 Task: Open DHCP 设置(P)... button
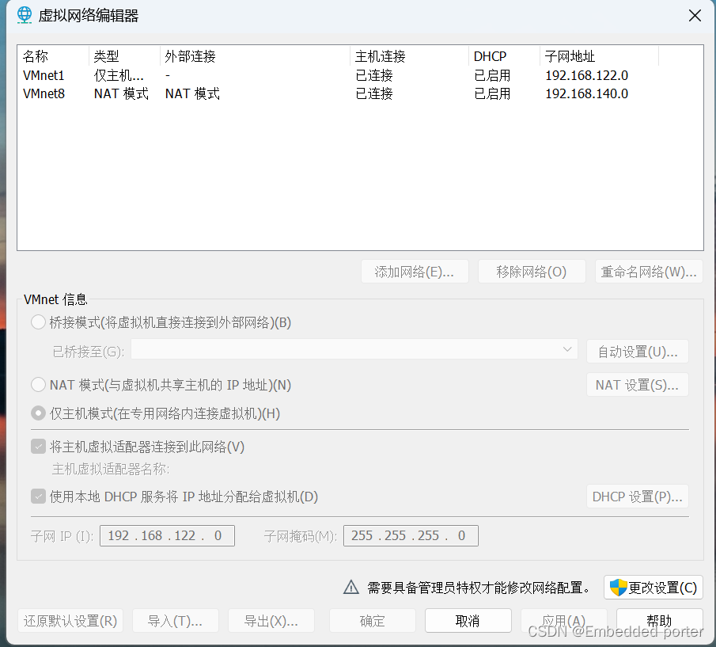click(638, 497)
